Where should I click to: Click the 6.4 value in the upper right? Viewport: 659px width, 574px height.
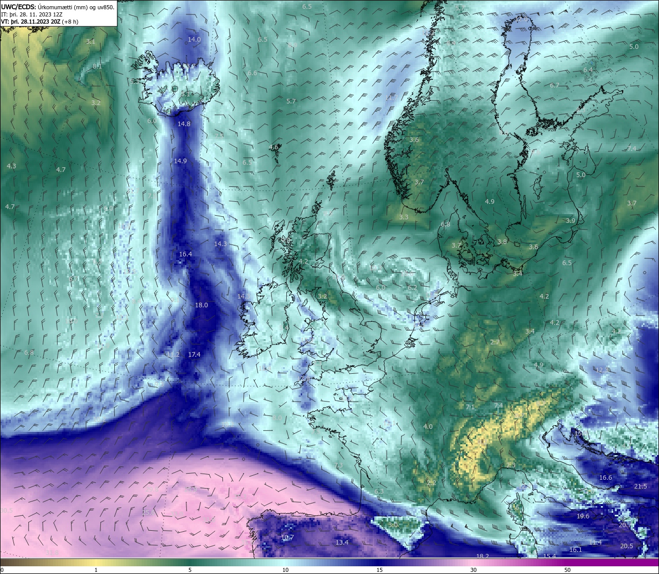588,70
